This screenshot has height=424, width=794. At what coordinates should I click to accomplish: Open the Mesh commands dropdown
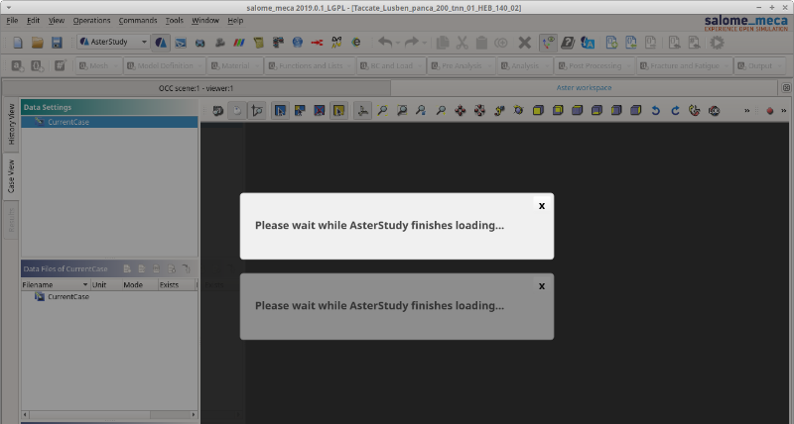click(x=99, y=65)
